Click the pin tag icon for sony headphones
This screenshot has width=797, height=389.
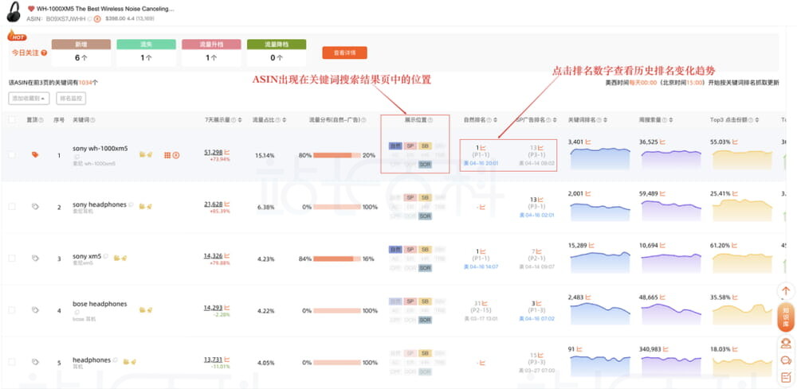tap(35, 206)
